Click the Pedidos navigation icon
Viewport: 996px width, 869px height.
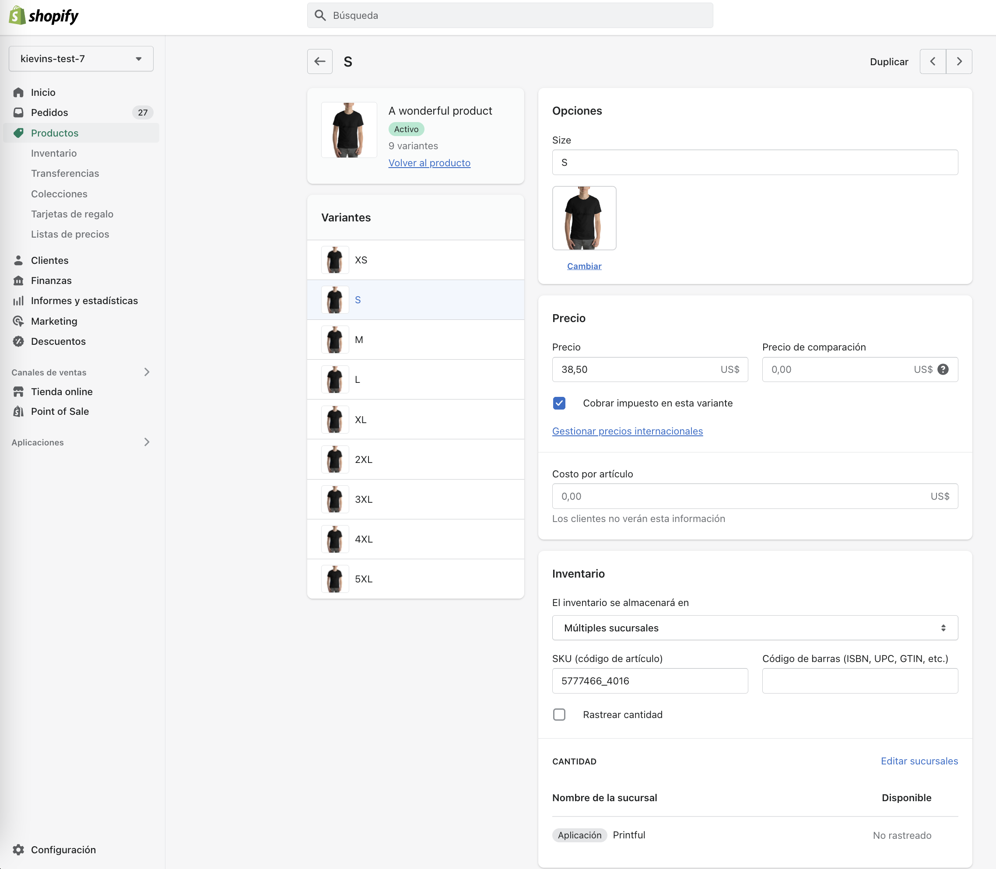click(x=19, y=112)
